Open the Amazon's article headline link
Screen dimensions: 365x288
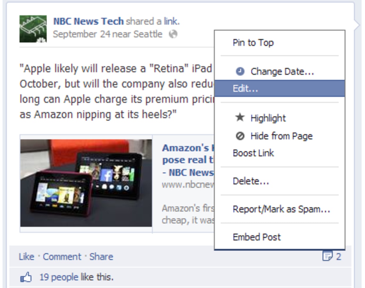click(188, 160)
